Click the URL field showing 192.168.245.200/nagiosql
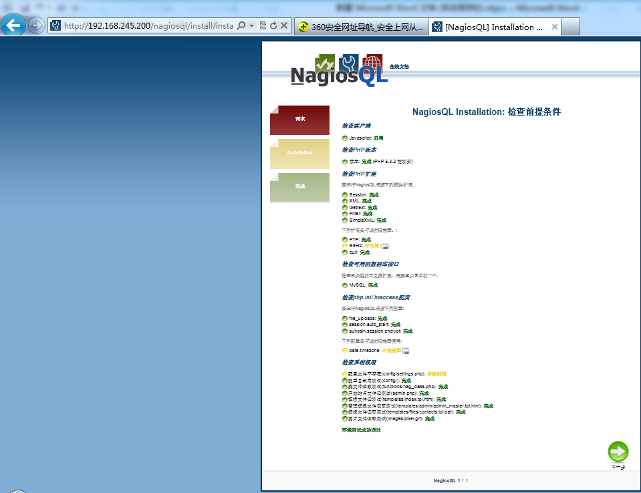Viewport: 641px width, 493px height. pyautogui.click(x=148, y=26)
